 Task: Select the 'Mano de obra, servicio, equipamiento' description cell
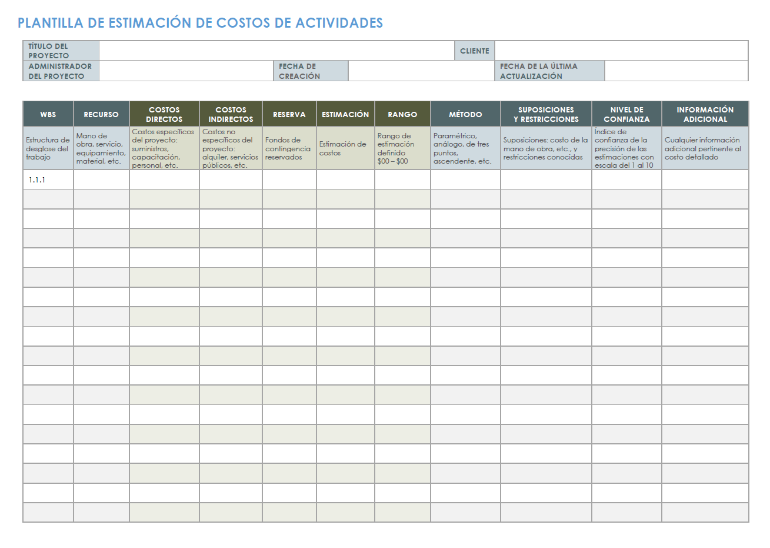click(101, 148)
